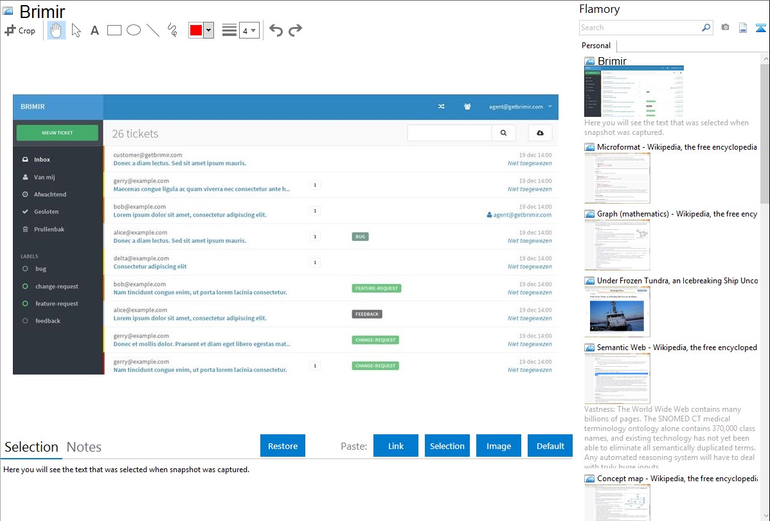Image resolution: width=770 pixels, height=521 pixels.
Task: Click the NIEUW TICKET button
Action: point(57,132)
